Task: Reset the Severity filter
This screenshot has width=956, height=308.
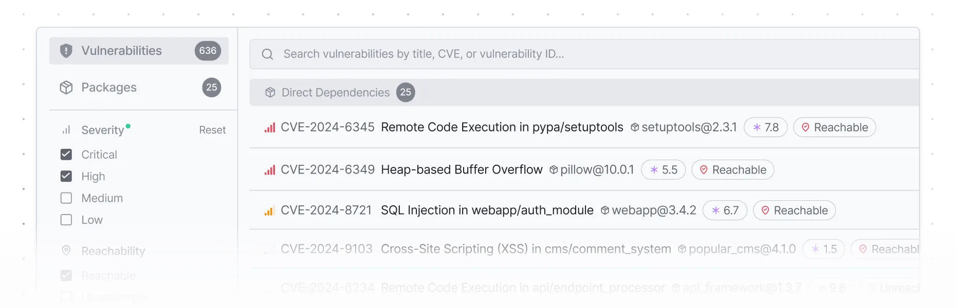Action: (212, 130)
